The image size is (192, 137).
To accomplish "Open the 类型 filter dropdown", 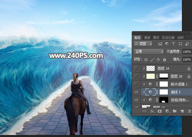I will [x=143, y=44].
